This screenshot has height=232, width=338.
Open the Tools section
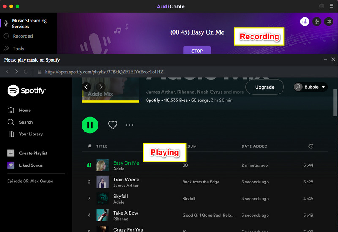click(18, 49)
